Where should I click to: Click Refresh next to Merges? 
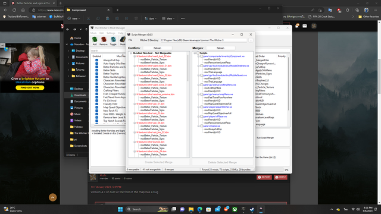pyautogui.click(x=220, y=48)
